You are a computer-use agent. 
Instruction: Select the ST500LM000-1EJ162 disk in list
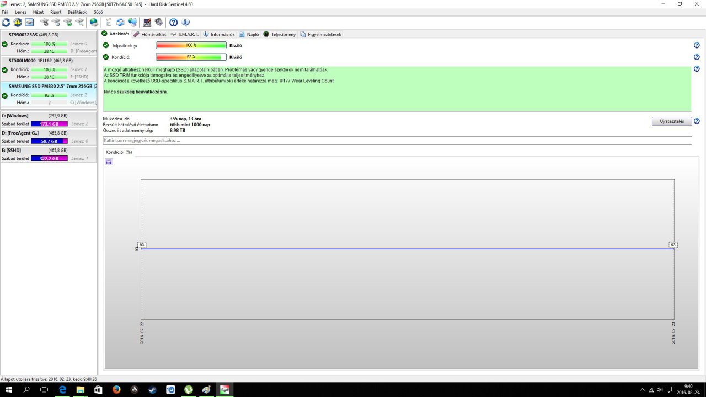(x=49, y=69)
